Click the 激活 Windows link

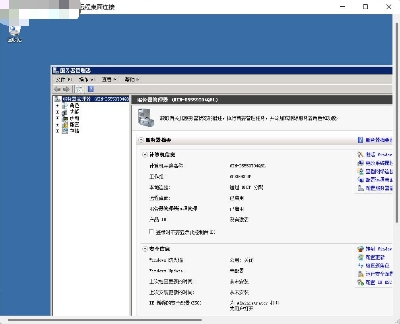(379, 155)
